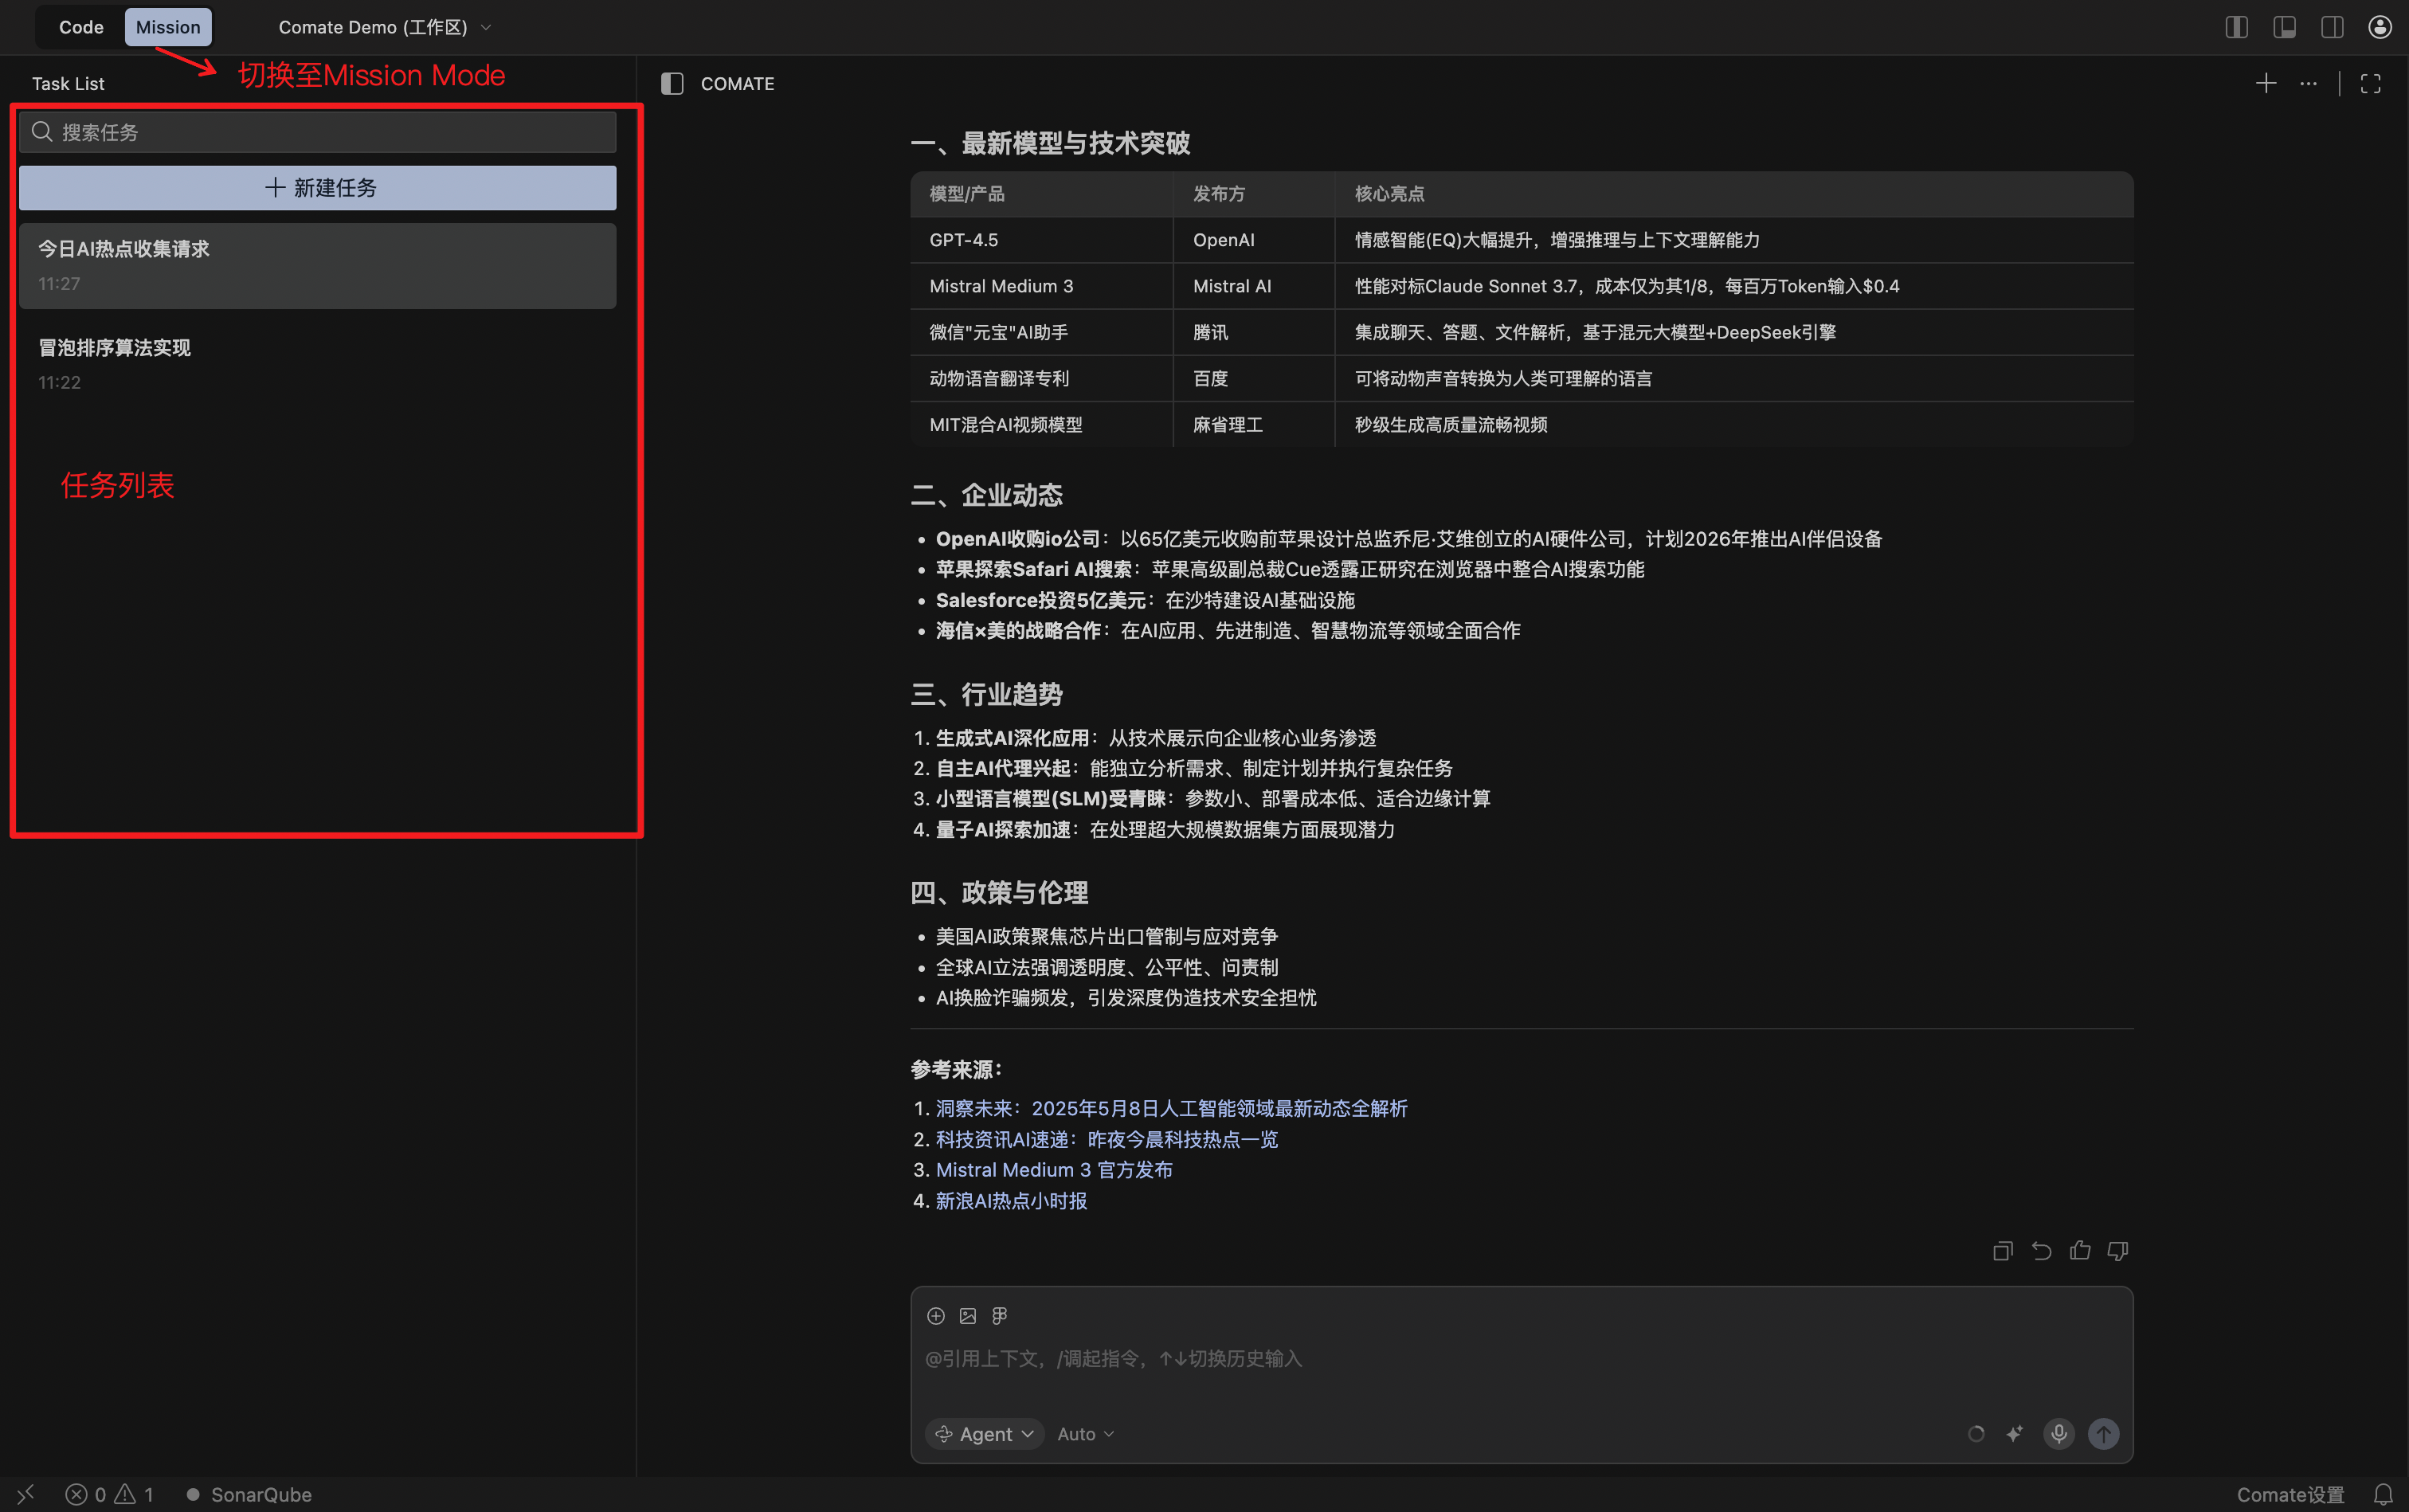Click the regenerate undo arrow icon

coord(2041,1251)
